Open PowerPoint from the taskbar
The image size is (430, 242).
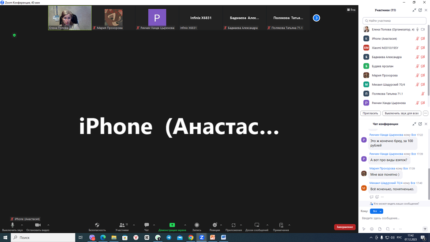[x=212, y=238]
